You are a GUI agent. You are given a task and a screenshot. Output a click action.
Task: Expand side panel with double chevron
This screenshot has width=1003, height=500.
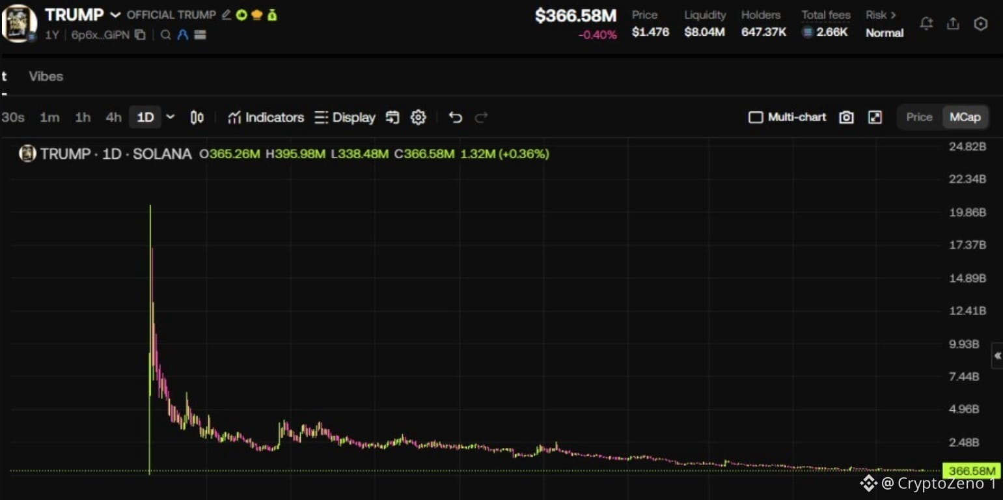(x=997, y=356)
